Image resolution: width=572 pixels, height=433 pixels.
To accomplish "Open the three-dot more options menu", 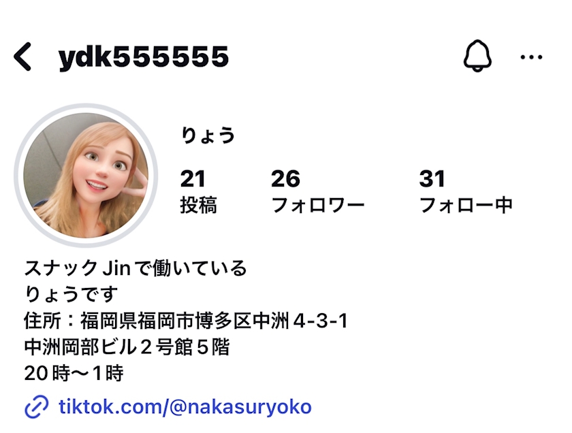I will (531, 57).
